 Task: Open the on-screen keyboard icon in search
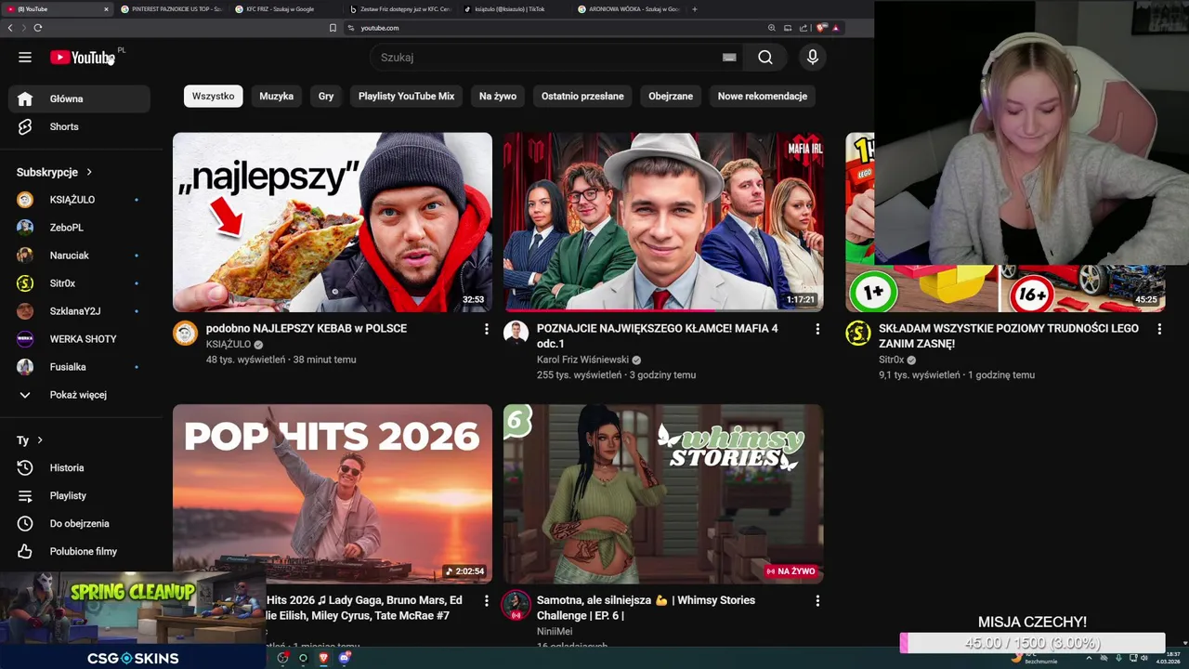[x=729, y=58]
